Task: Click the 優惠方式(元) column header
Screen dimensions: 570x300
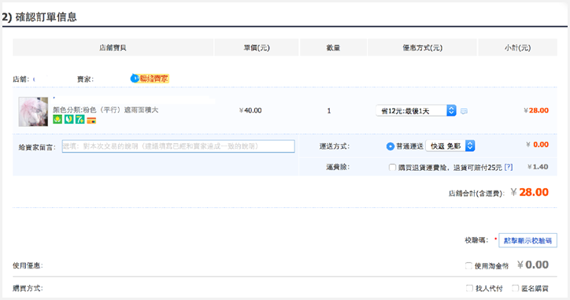Action: pyautogui.click(x=423, y=47)
